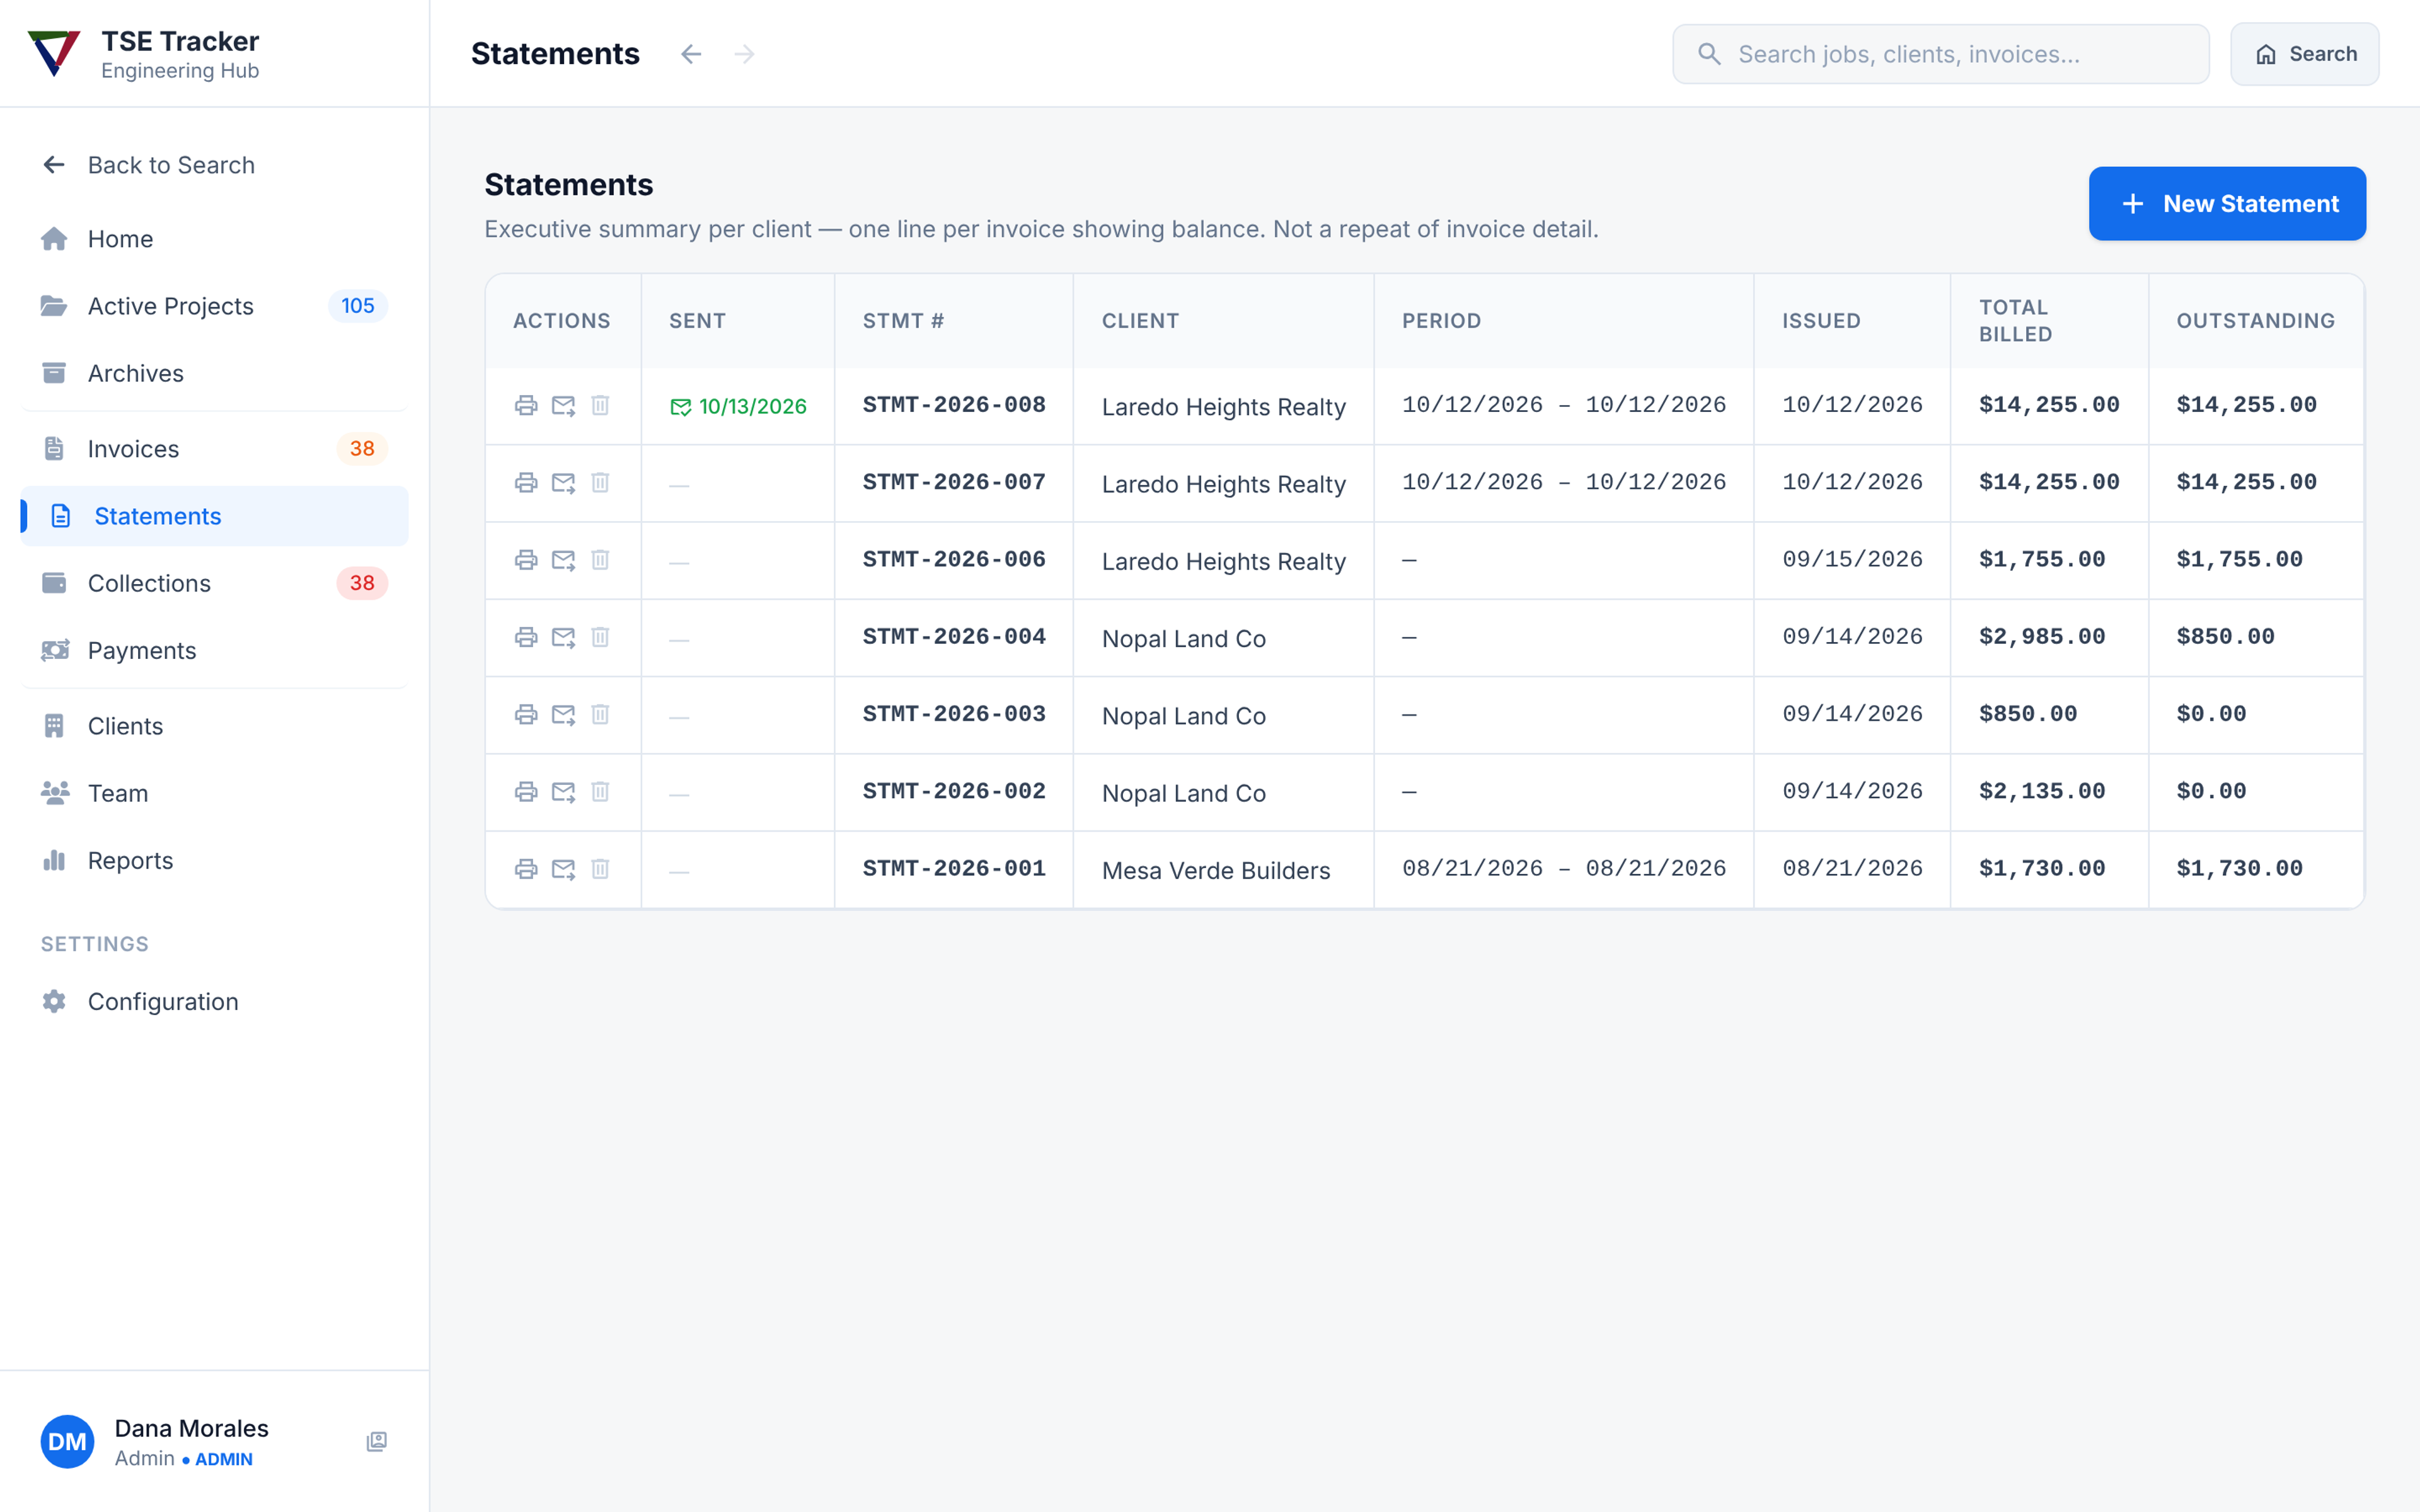The image size is (2420, 1512).
Task: Send statement STMT-2026-007 by email
Action: click(563, 483)
